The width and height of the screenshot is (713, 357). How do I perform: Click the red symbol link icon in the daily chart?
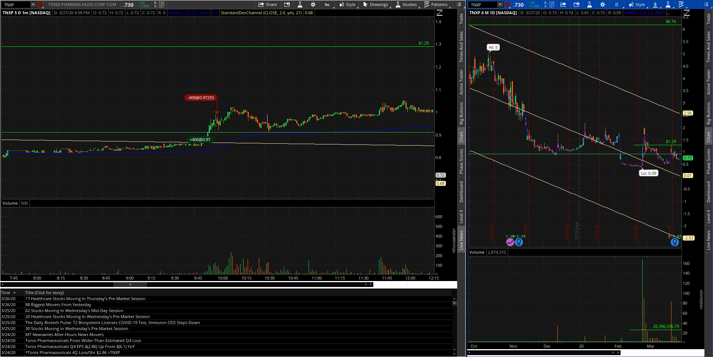coord(508,4)
